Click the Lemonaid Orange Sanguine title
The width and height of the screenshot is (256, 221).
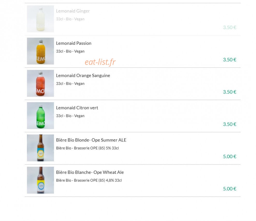[x=83, y=76]
